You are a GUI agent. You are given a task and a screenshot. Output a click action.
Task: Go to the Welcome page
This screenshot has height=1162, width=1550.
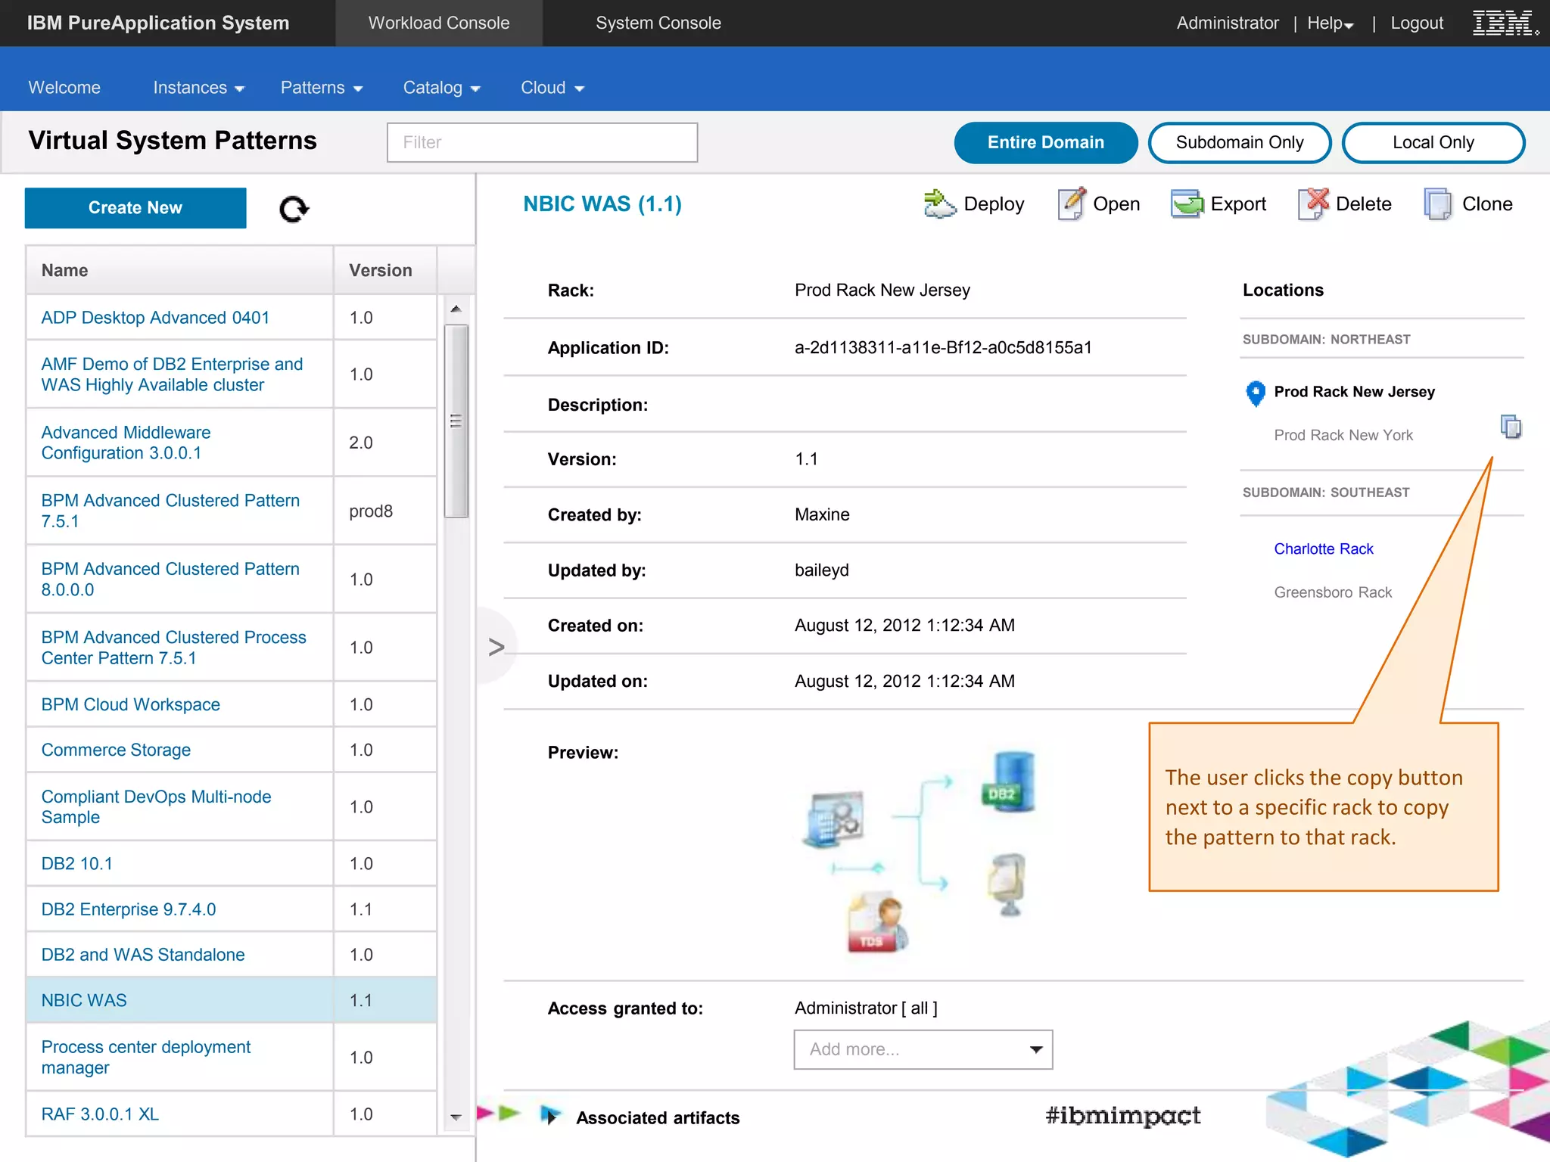pyautogui.click(x=64, y=88)
